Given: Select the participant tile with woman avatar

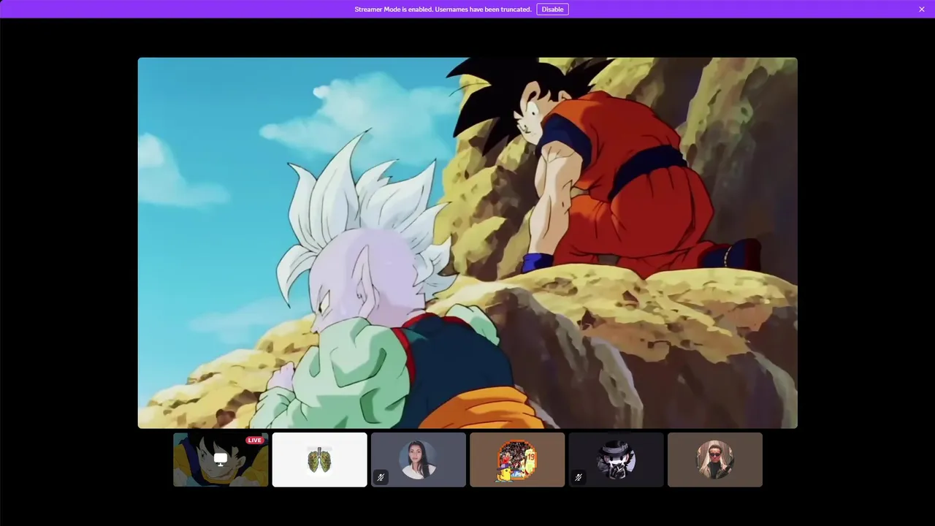Looking at the screenshot, I should point(419,460).
